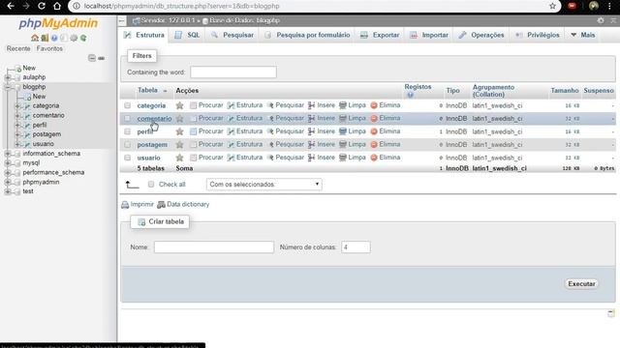Open the 'Com os seleccionados' dropdown
Viewport: 620px width, 348px height.
pyautogui.click(x=263, y=185)
